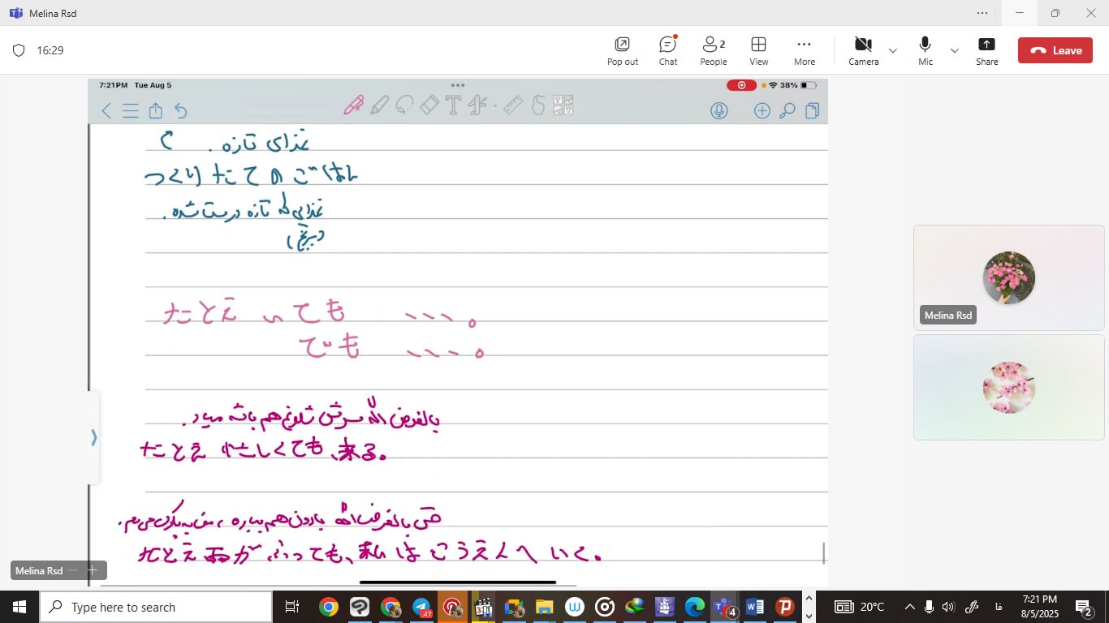The height and width of the screenshot is (623, 1109).
Task: Select the Melina Rsd participant tile
Action: coord(1008,277)
